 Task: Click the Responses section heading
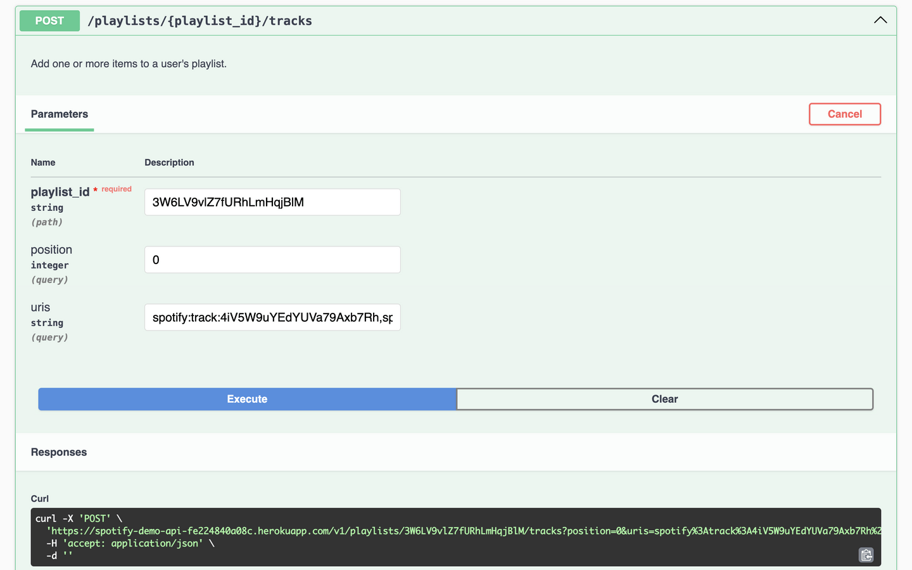click(x=59, y=452)
